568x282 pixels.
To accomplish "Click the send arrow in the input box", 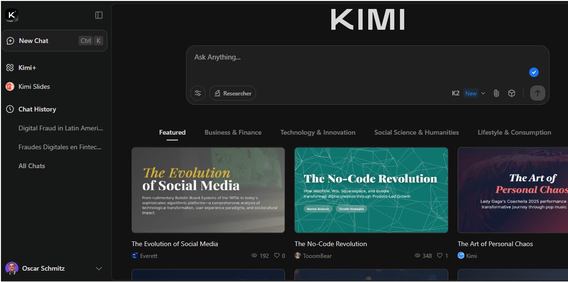I will [x=537, y=93].
